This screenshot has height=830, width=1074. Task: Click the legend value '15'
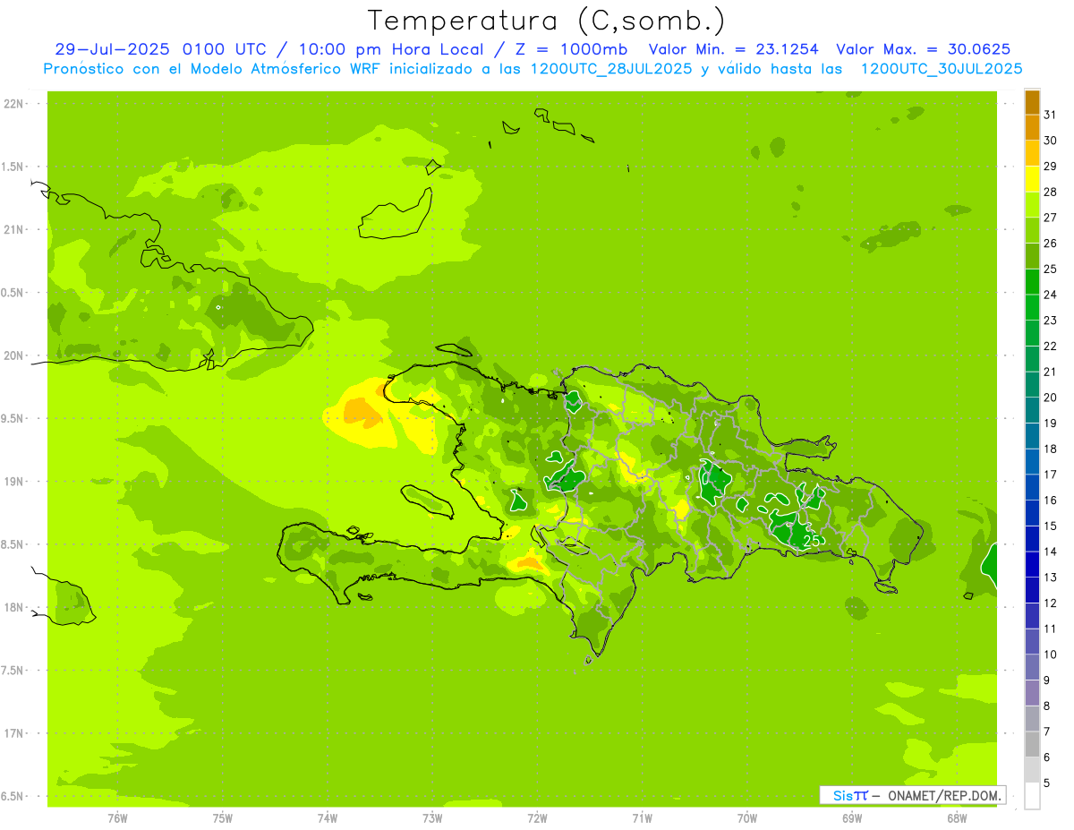1050,526
